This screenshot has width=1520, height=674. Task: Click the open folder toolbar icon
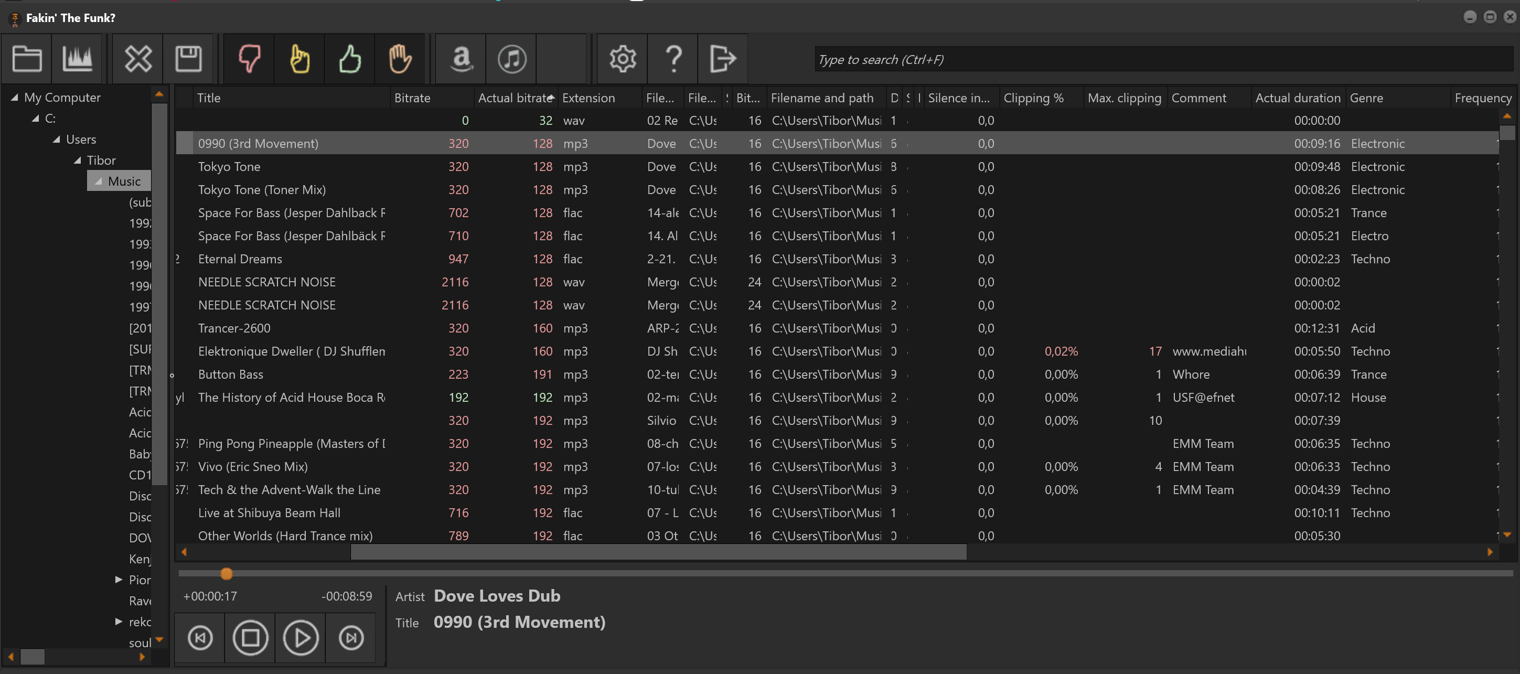[x=27, y=59]
